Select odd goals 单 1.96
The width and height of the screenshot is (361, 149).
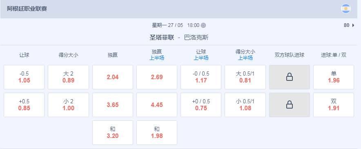334,77
